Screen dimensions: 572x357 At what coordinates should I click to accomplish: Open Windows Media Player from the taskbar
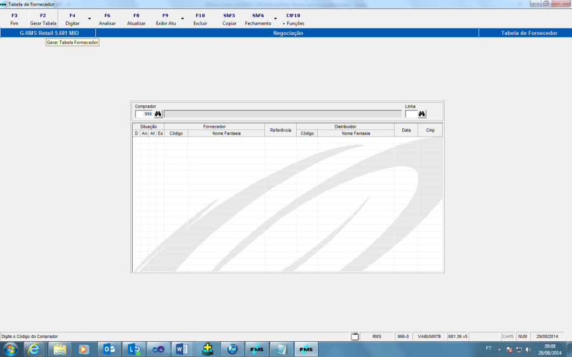tap(84, 349)
